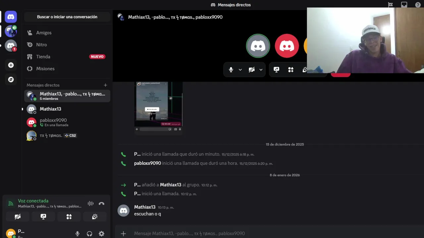This screenshot has height=238, width=424.
Task: Open the server icon with notification badge 1
Action: tap(11, 46)
